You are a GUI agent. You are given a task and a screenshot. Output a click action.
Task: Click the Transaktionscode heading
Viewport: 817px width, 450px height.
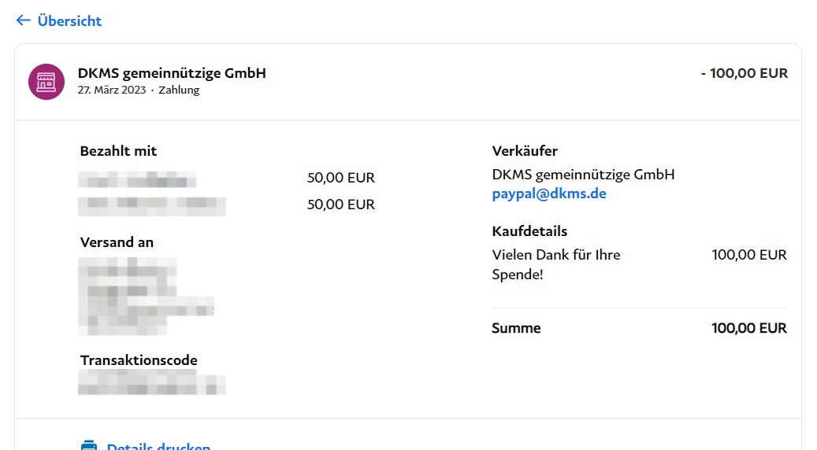coord(139,360)
